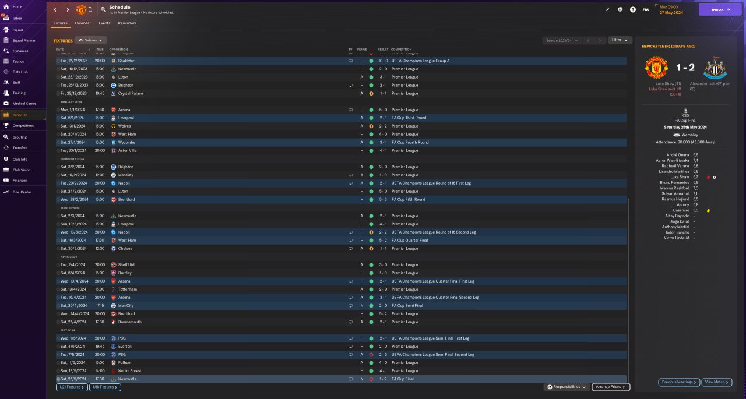The height and width of the screenshot is (399, 746).
Task: Click the globe world icon in header
Action: (x=620, y=10)
